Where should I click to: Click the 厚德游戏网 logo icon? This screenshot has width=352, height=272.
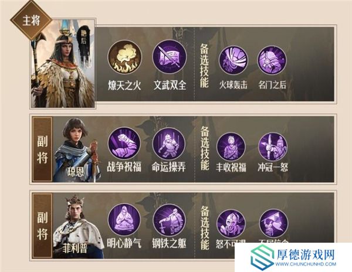[262, 257]
